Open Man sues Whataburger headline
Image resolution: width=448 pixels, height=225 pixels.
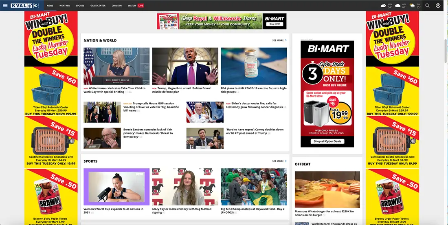click(324, 213)
